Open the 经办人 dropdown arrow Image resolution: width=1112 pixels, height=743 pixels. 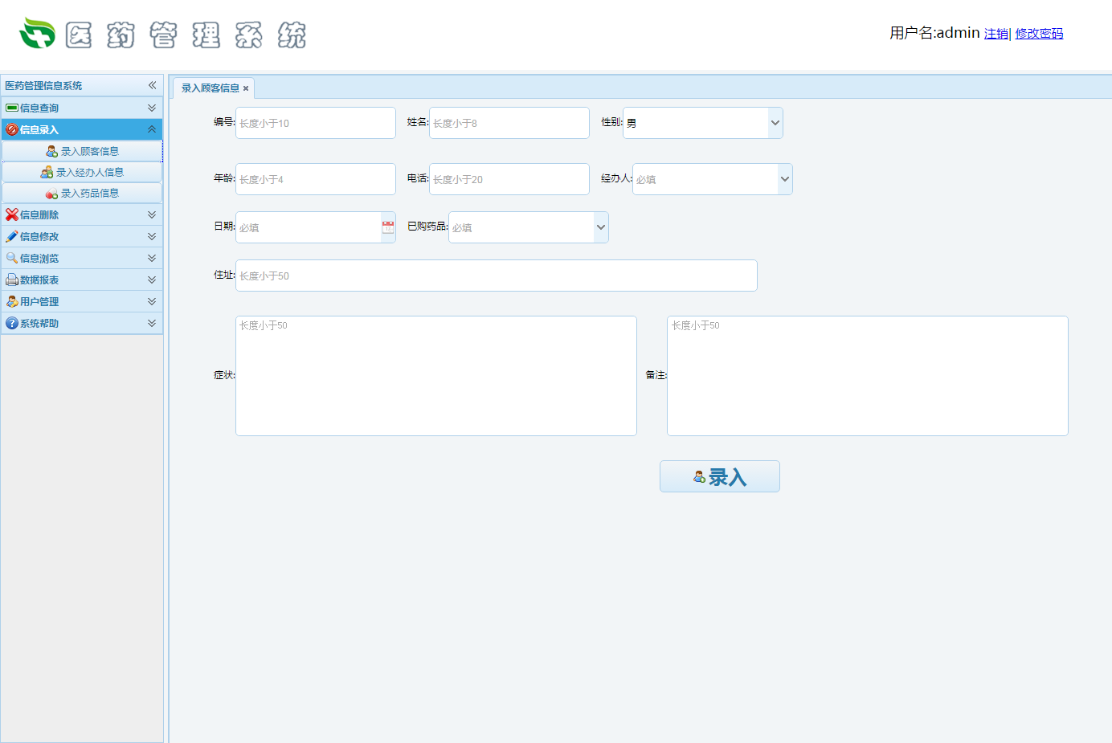pos(785,179)
